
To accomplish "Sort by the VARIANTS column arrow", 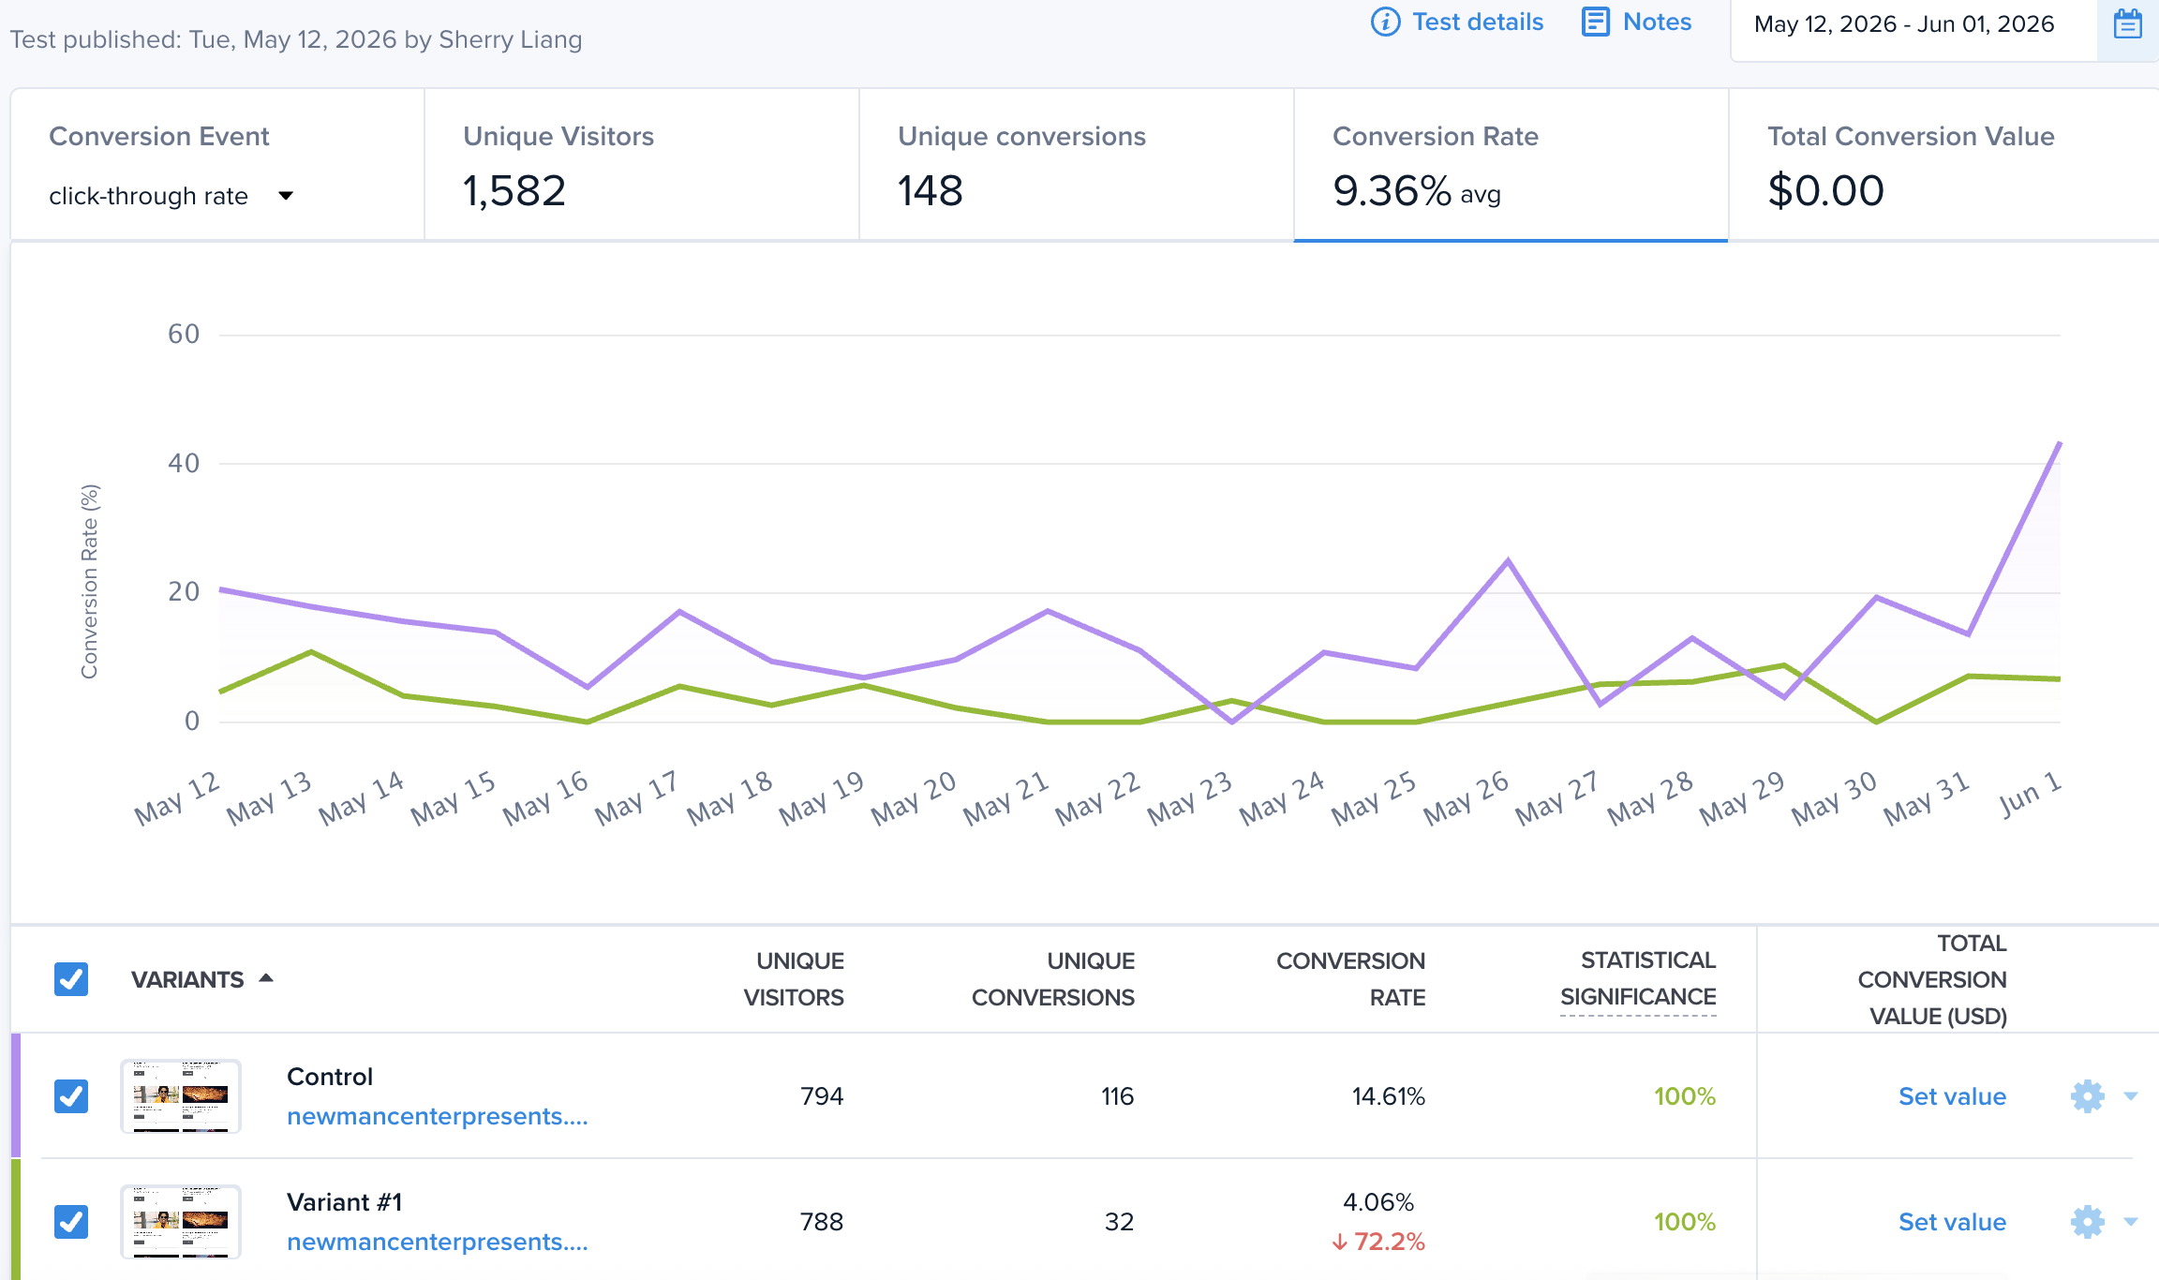I will (266, 978).
